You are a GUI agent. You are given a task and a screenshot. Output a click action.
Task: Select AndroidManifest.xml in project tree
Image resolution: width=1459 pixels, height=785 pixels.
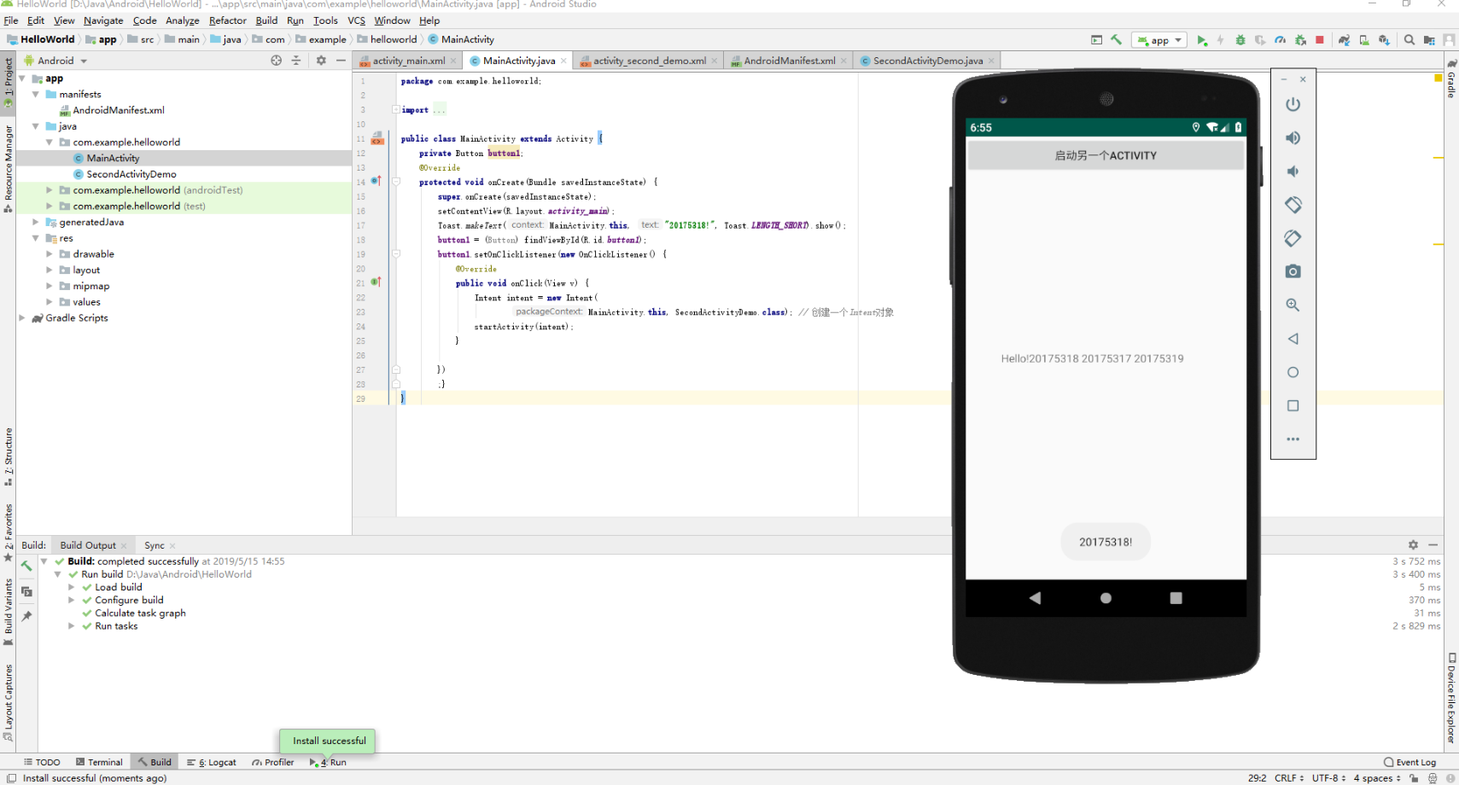click(118, 110)
